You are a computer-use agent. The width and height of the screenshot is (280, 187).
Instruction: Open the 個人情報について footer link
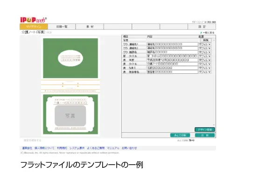click(44, 148)
